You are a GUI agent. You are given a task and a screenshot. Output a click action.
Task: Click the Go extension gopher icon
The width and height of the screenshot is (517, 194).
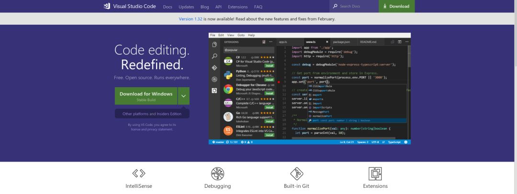coord(228,116)
